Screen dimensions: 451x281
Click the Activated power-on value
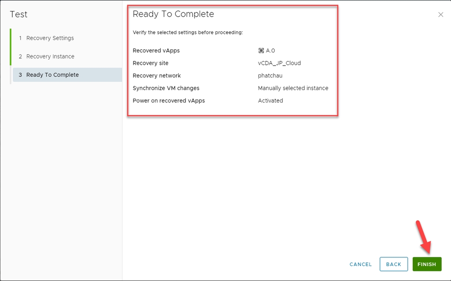point(270,100)
